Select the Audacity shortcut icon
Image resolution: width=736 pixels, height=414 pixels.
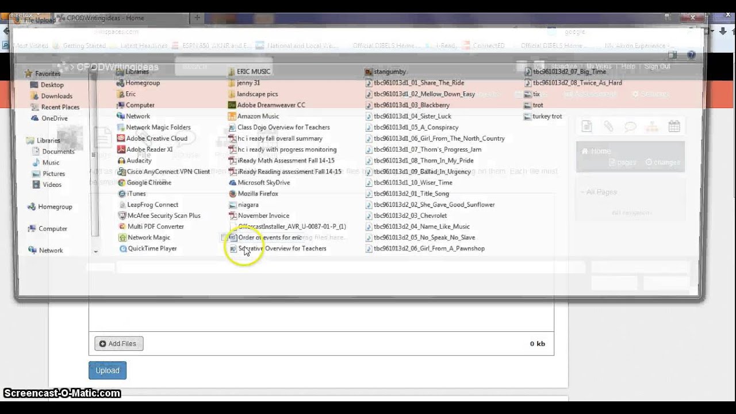coord(134,160)
